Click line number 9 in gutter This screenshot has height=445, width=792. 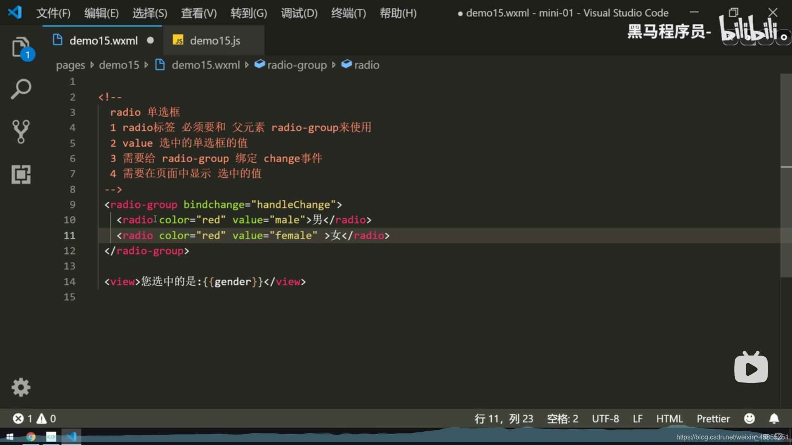(73, 205)
